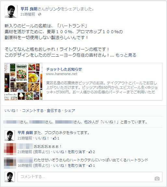Like the post with いいね！
This screenshot has height=187, width=167.
coord(11,111)
